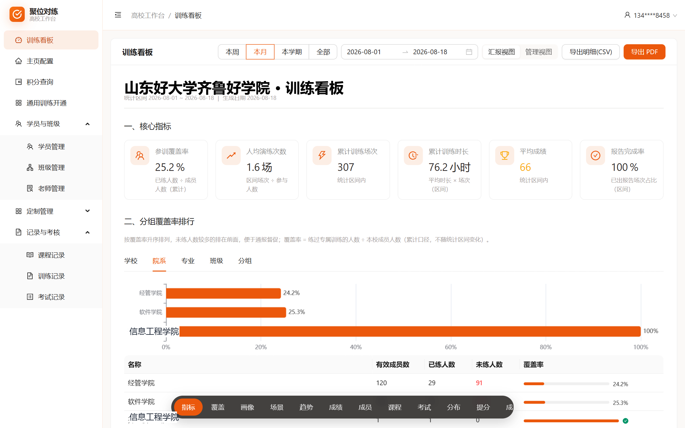Click the 学员管理 person icon
The width and height of the screenshot is (685, 428).
point(30,146)
